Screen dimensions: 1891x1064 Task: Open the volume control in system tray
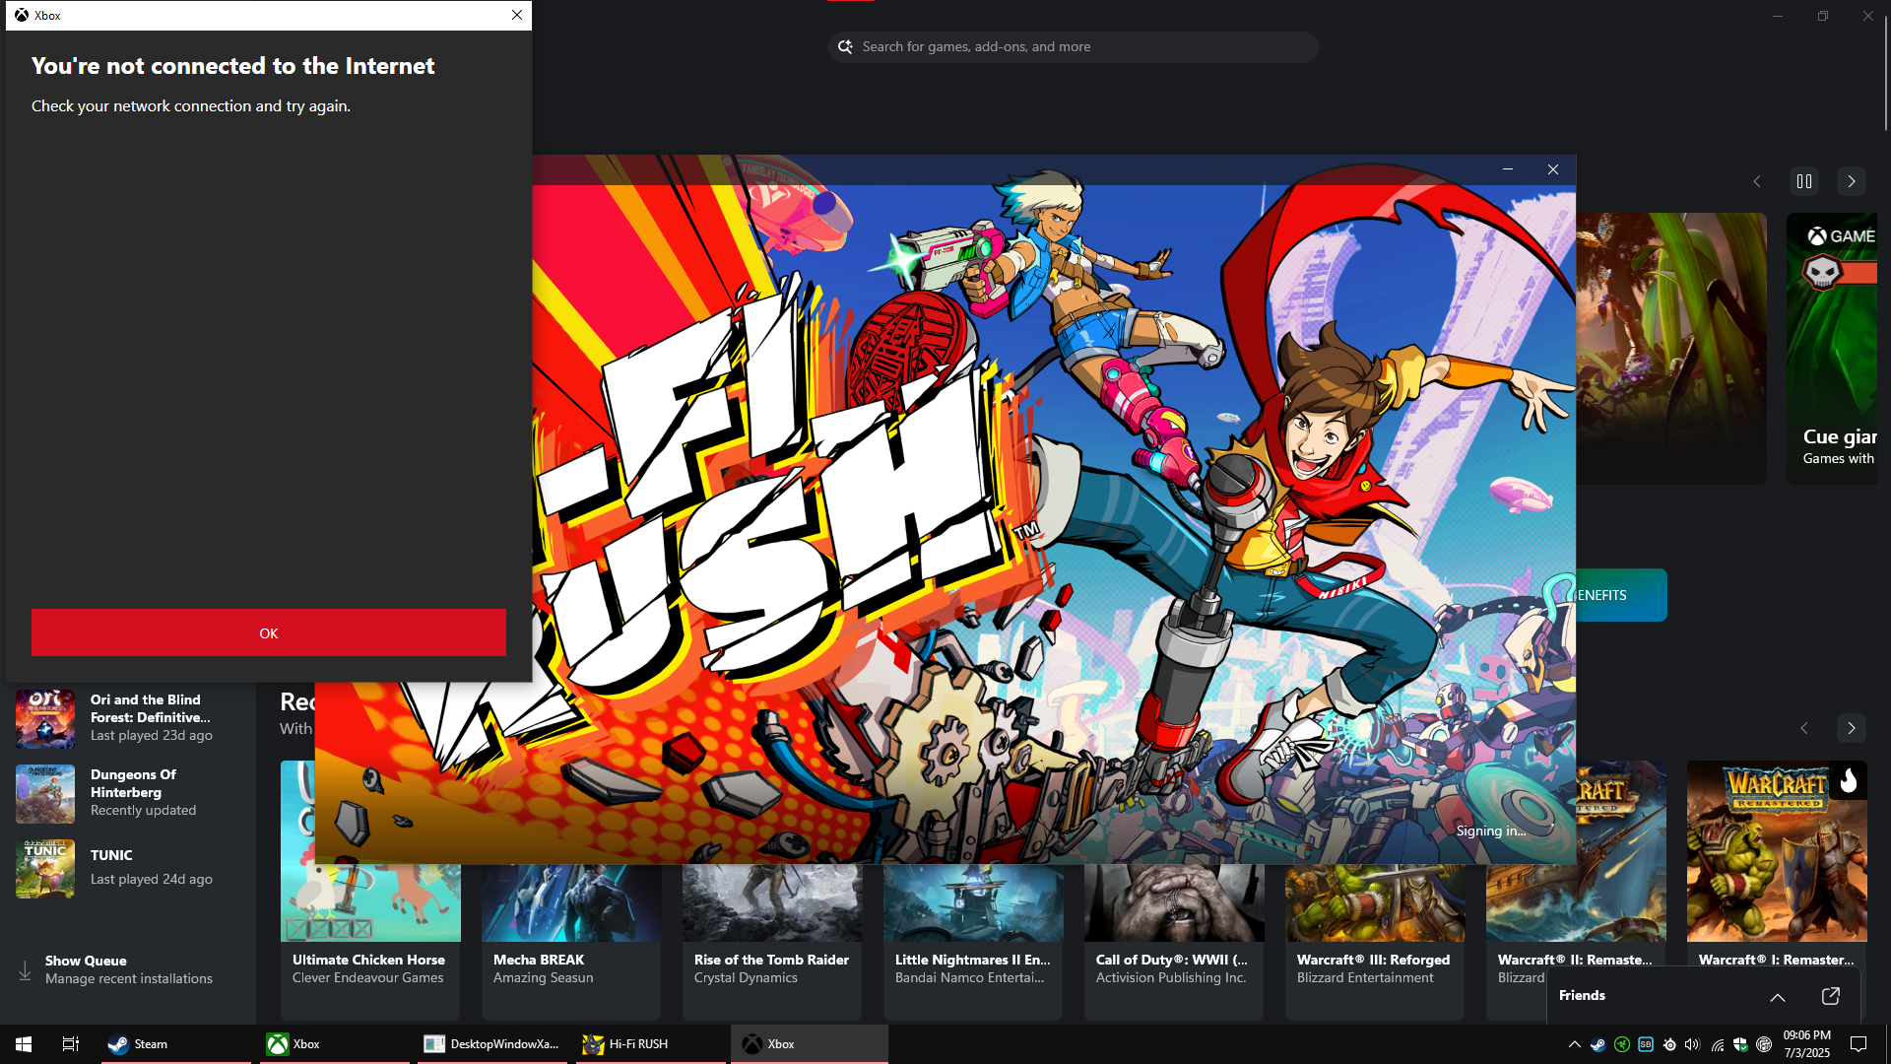[x=1692, y=1044]
